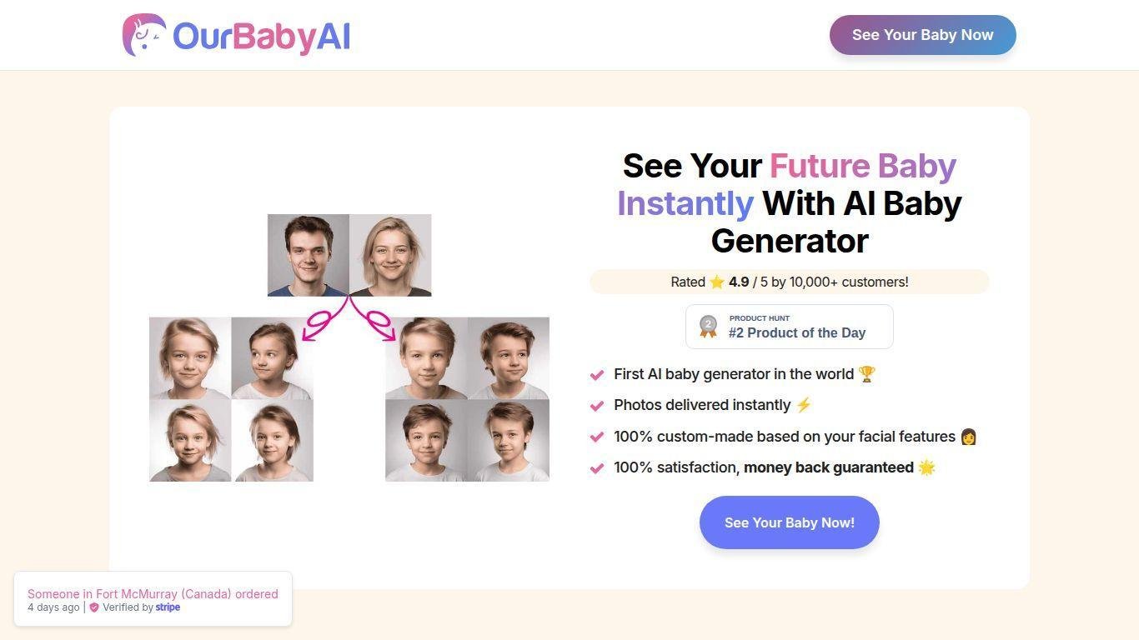Click the woman emoji after facial features
Screen dimensions: 1139x640
[x=968, y=437]
